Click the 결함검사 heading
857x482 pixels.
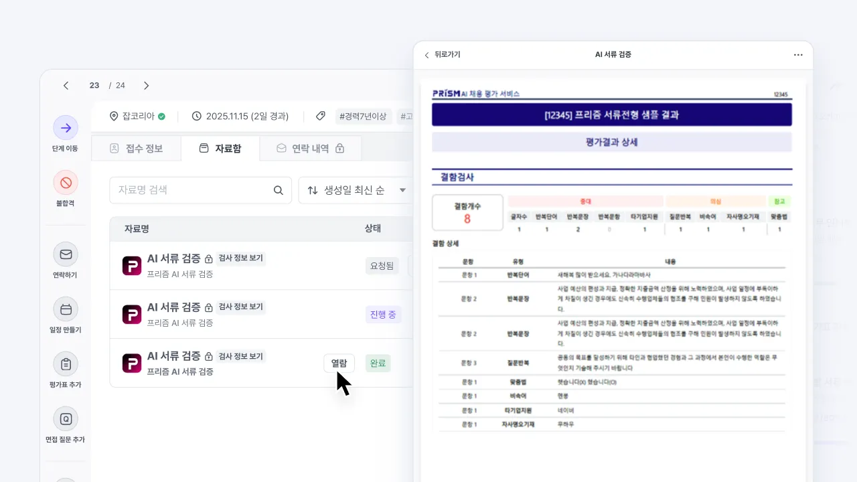(x=457, y=177)
